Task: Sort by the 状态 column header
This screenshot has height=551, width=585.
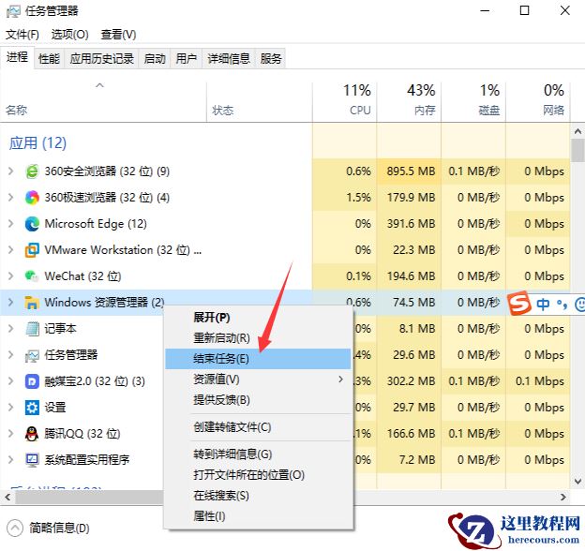Action: click(260, 101)
